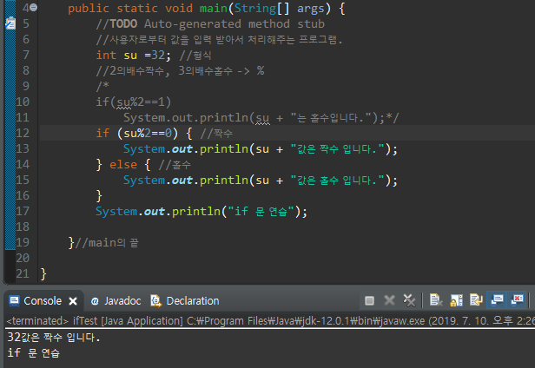
Task: Click console output 'if 문 연습'
Action: point(33,352)
